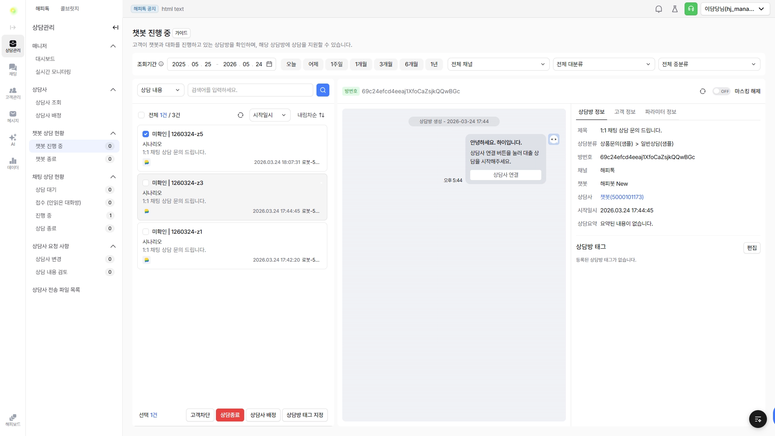Open the 시작일시 sort dropdown

point(270,115)
